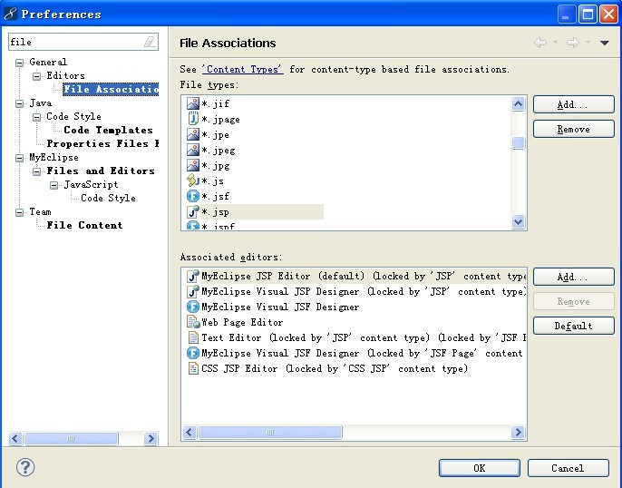622x488 pixels.
Task: Collapse the General tree node
Action: click(x=20, y=63)
